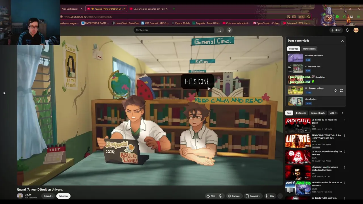Close the 'Dans cette vidéo' panel
Image resolution: width=363 pixels, height=204 pixels.
pyautogui.click(x=342, y=41)
